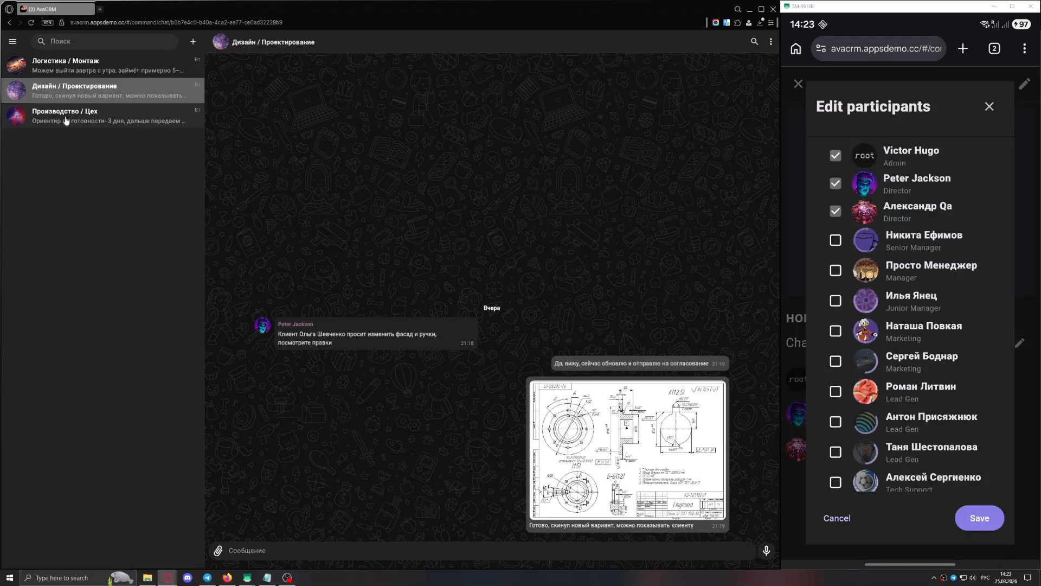Image resolution: width=1041 pixels, height=586 pixels.
Task: Close the Edit participants dialog
Action: (989, 107)
